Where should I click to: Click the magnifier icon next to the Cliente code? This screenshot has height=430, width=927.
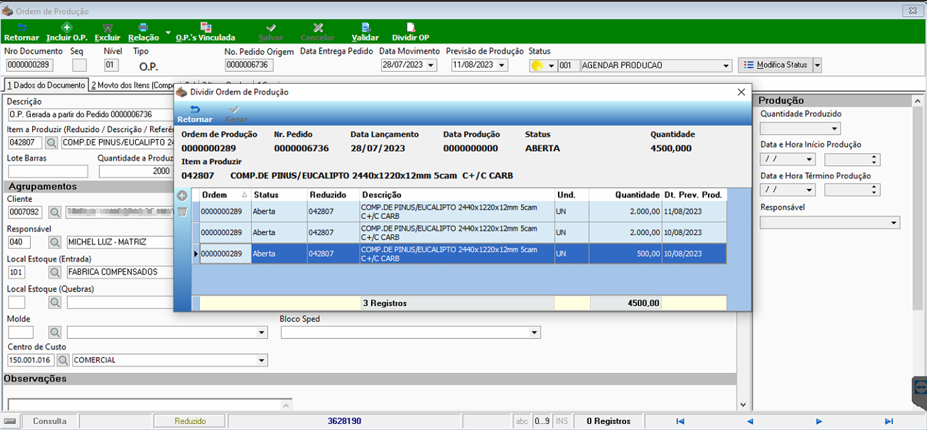[x=54, y=212]
